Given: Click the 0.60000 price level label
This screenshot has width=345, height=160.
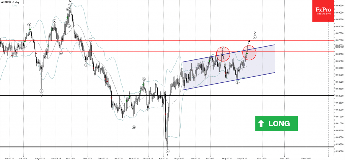Looking at the screenshot, I should pyautogui.click(x=339, y=138).
